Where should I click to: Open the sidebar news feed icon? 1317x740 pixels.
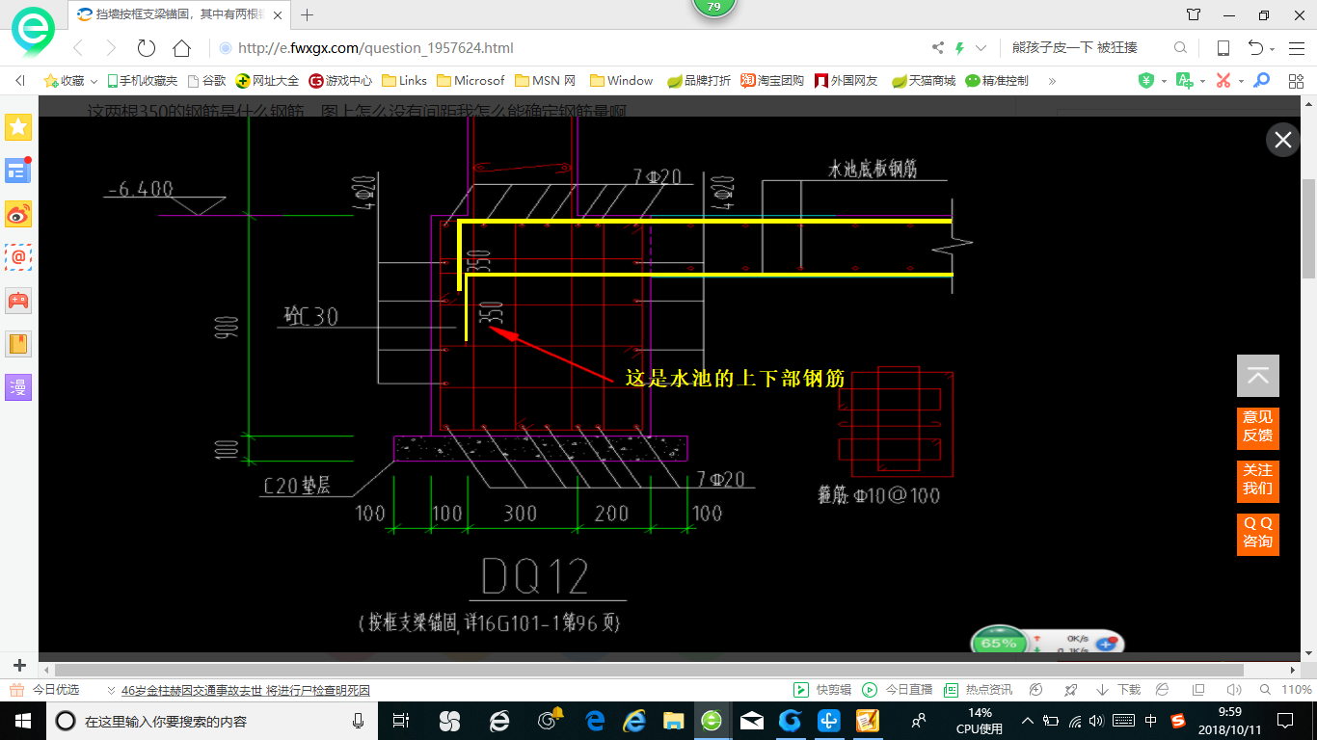coord(18,171)
